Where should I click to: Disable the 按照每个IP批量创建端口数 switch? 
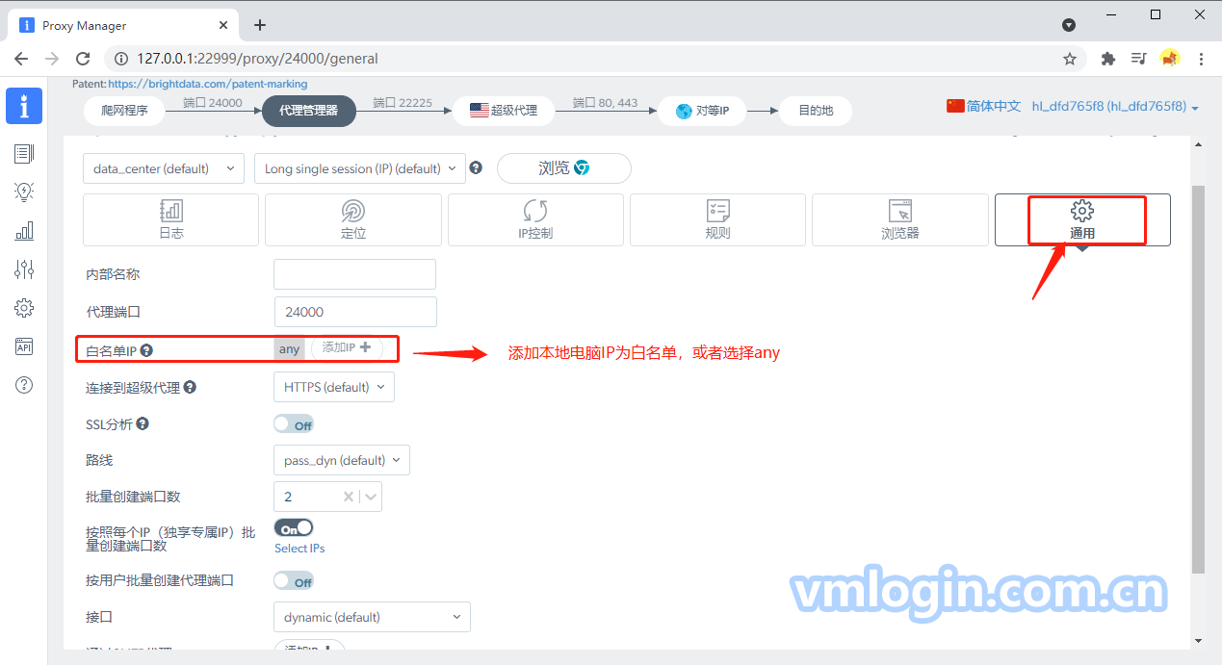click(x=294, y=528)
